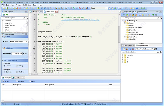
Task: Select the Software debugger option
Action: tap(4, 72)
